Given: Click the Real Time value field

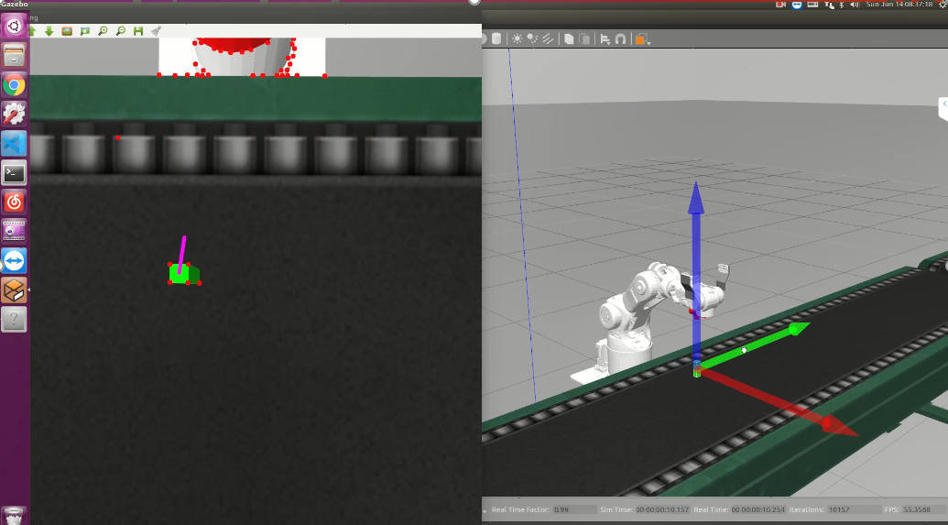Looking at the screenshot, I should pos(760,509).
